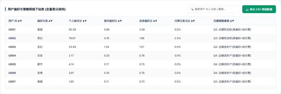Screen dimensions: 281x94
Task: Select the U005 user ID cell
Action: pyautogui.click(x=12, y=64)
